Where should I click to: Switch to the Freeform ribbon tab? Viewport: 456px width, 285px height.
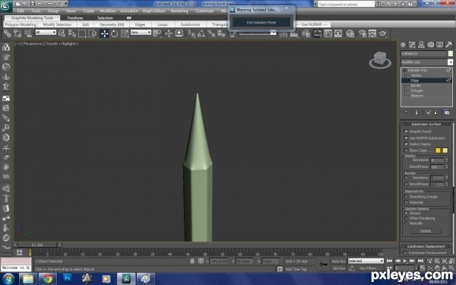[75, 17]
